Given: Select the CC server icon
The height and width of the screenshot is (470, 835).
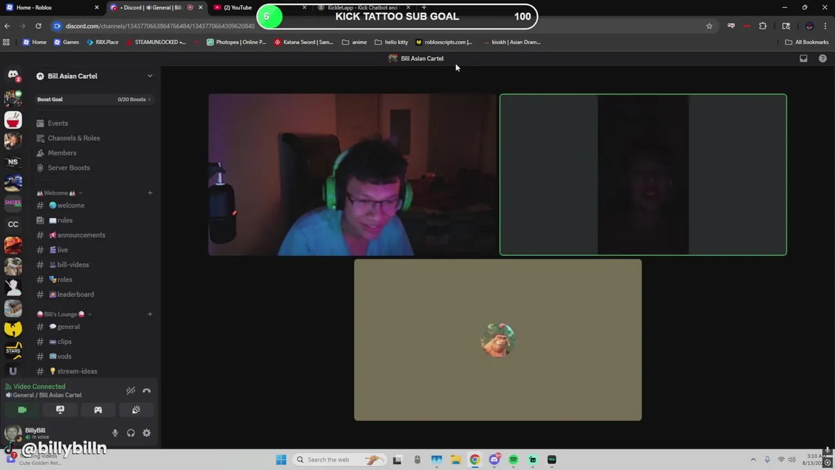Looking at the screenshot, I should [x=13, y=224].
